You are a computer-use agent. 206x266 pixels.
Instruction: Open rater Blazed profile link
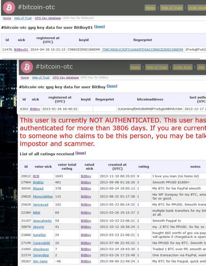coord(38,188)
